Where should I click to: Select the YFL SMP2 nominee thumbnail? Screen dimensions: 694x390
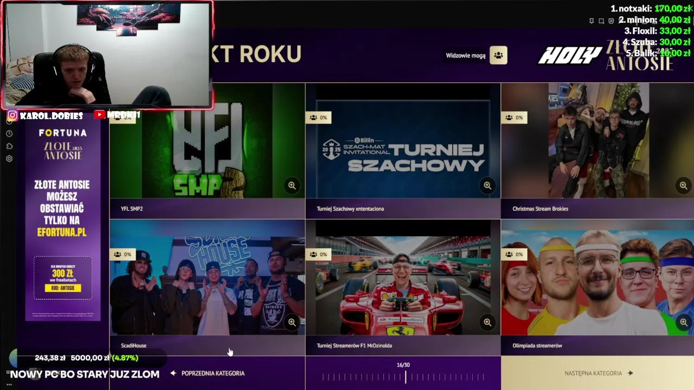[x=207, y=141]
